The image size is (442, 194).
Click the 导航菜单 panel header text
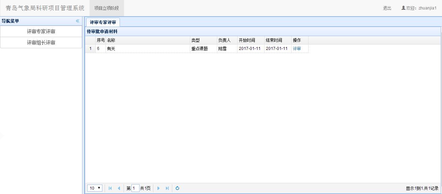click(10, 21)
